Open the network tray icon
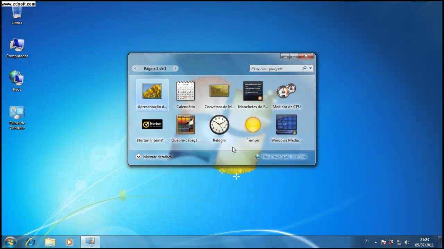Viewport: 444px width, 249px height. (x=399, y=242)
